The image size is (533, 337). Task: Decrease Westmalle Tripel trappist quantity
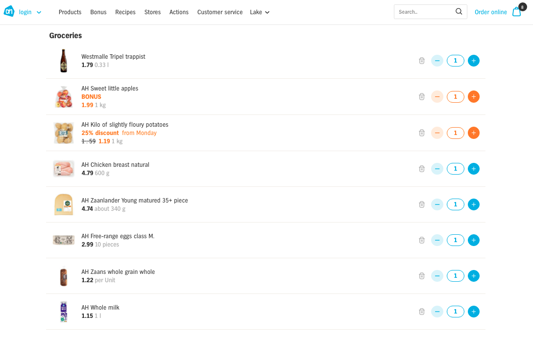point(437,61)
